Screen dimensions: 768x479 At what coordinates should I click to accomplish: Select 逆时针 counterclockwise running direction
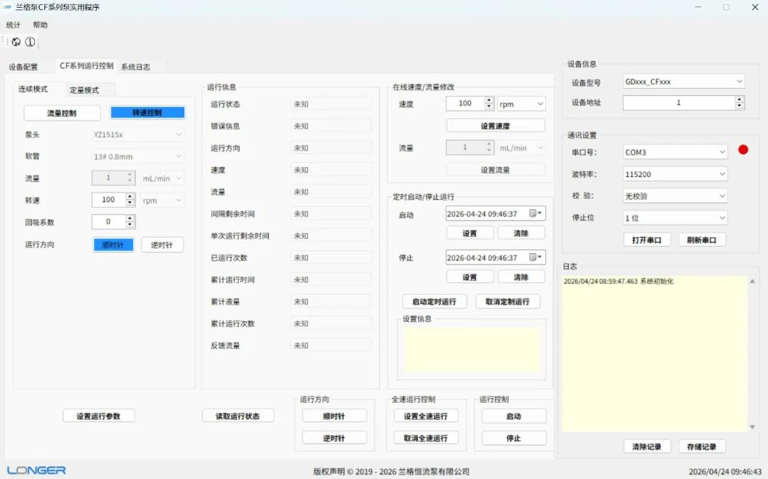coord(161,244)
